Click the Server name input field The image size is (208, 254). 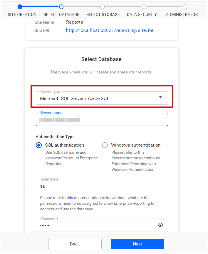click(x=102, y=119)
